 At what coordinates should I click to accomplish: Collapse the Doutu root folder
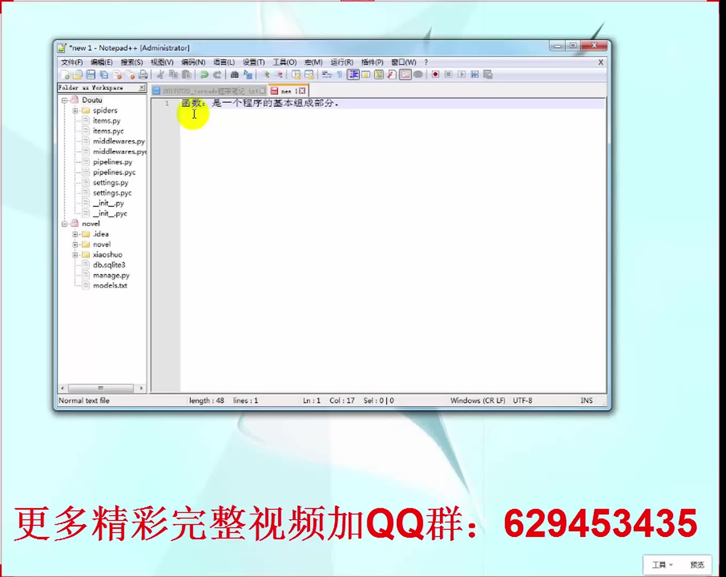point(64,100)
